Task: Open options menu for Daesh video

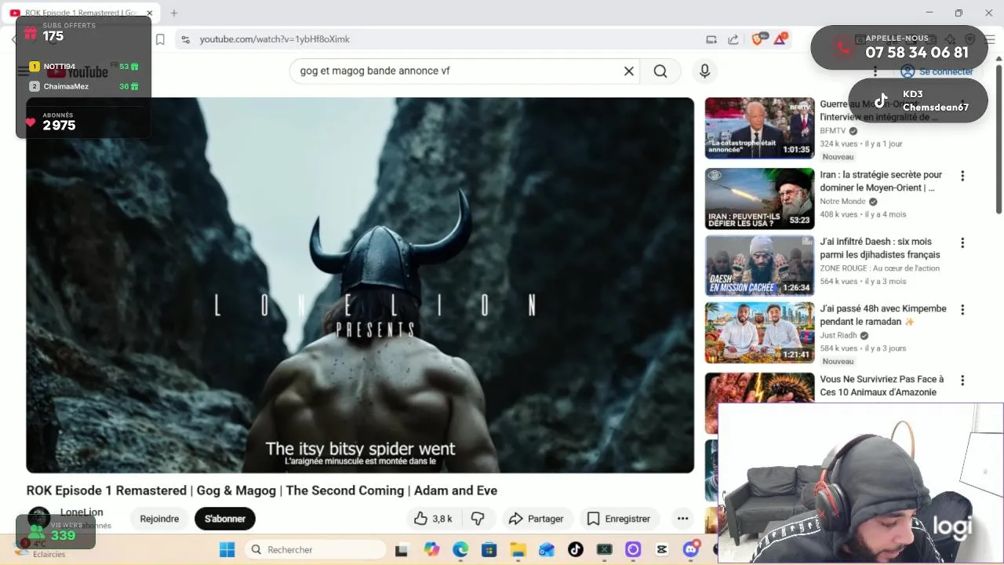Action: [962, 242]
